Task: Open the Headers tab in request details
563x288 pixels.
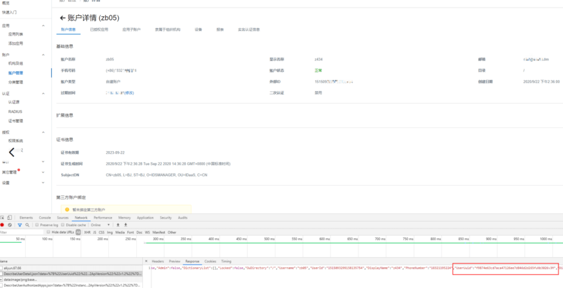Action: (x=157, y=261)
